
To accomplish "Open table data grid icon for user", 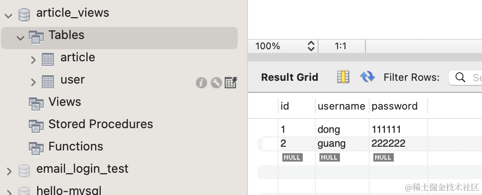I will click(x=231, y=83).
